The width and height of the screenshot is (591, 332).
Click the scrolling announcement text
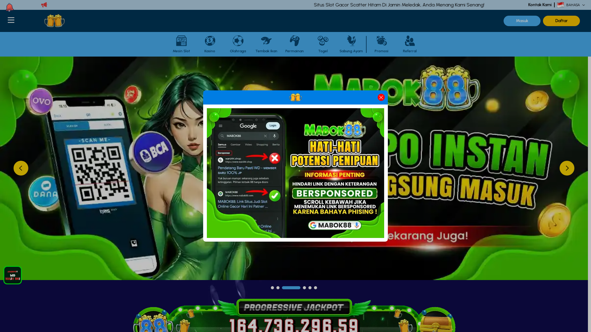click(399, 5)
